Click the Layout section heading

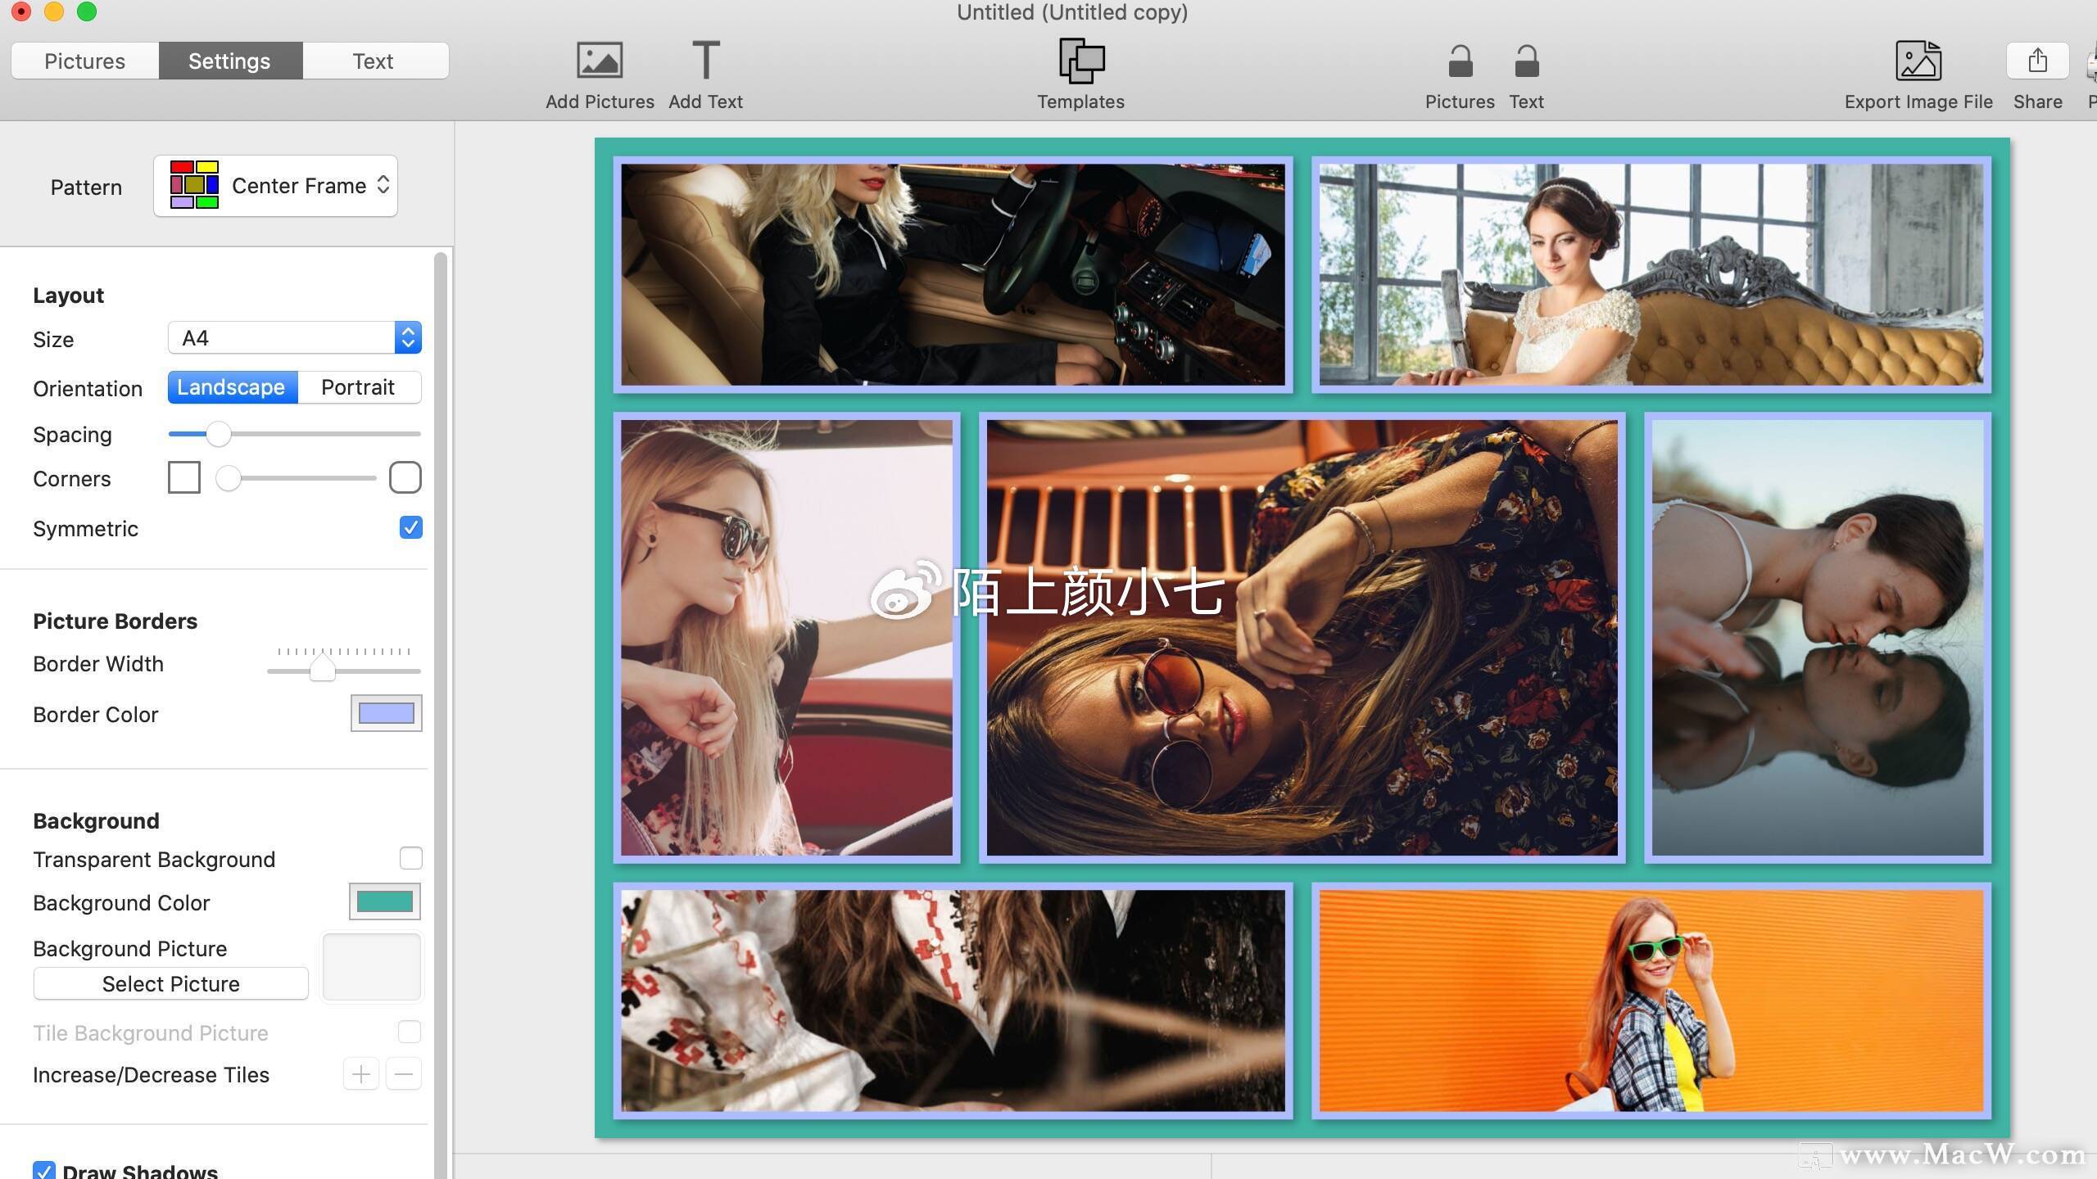click(x=69, y=296)
